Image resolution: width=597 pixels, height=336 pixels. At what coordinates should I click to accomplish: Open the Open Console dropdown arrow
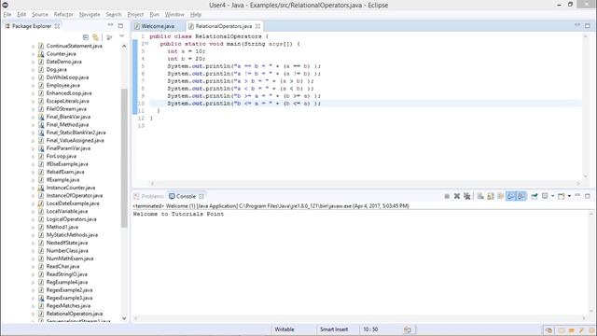pos(569,196)
